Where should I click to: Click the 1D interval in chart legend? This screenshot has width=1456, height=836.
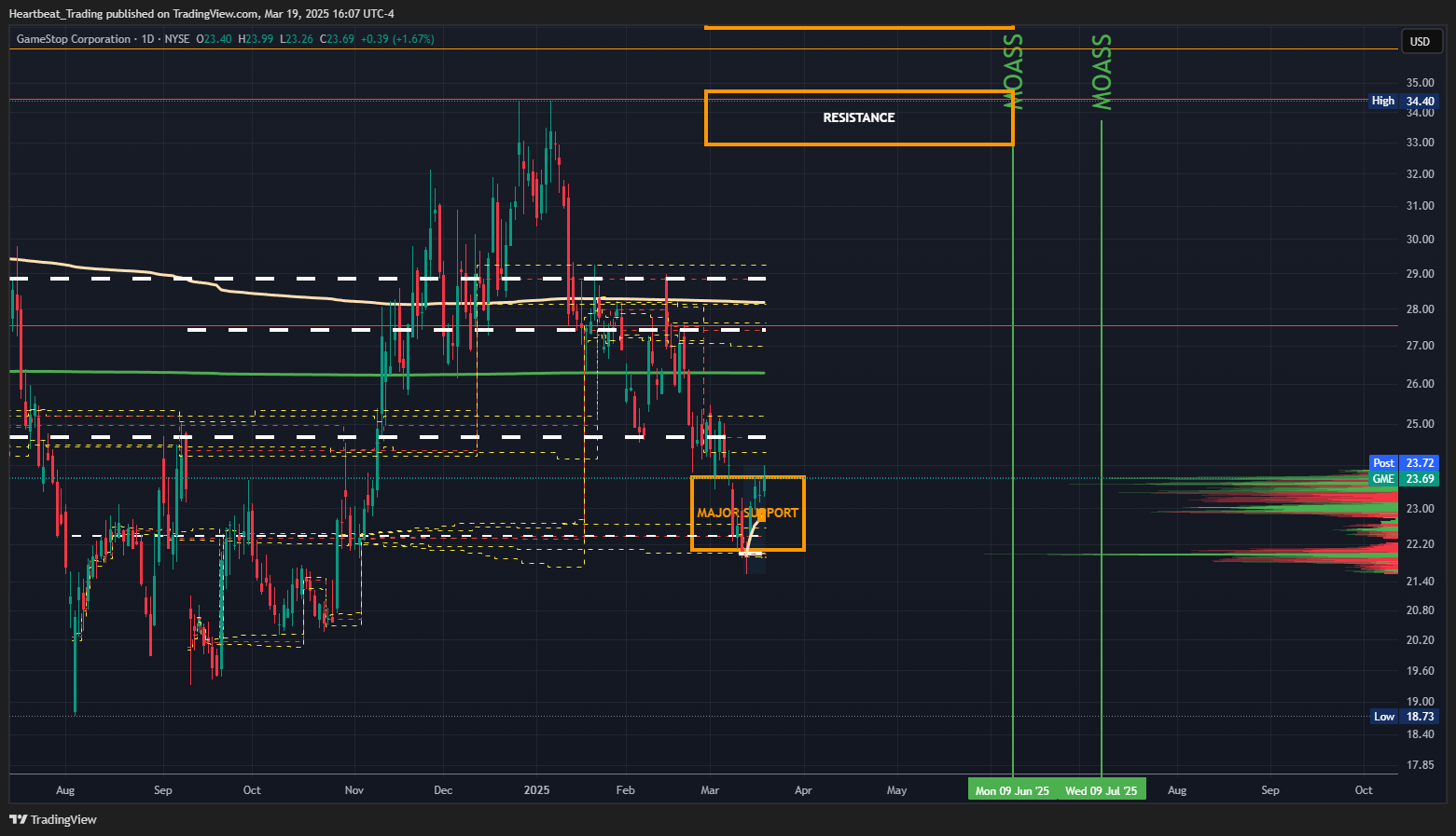point(147,39)
